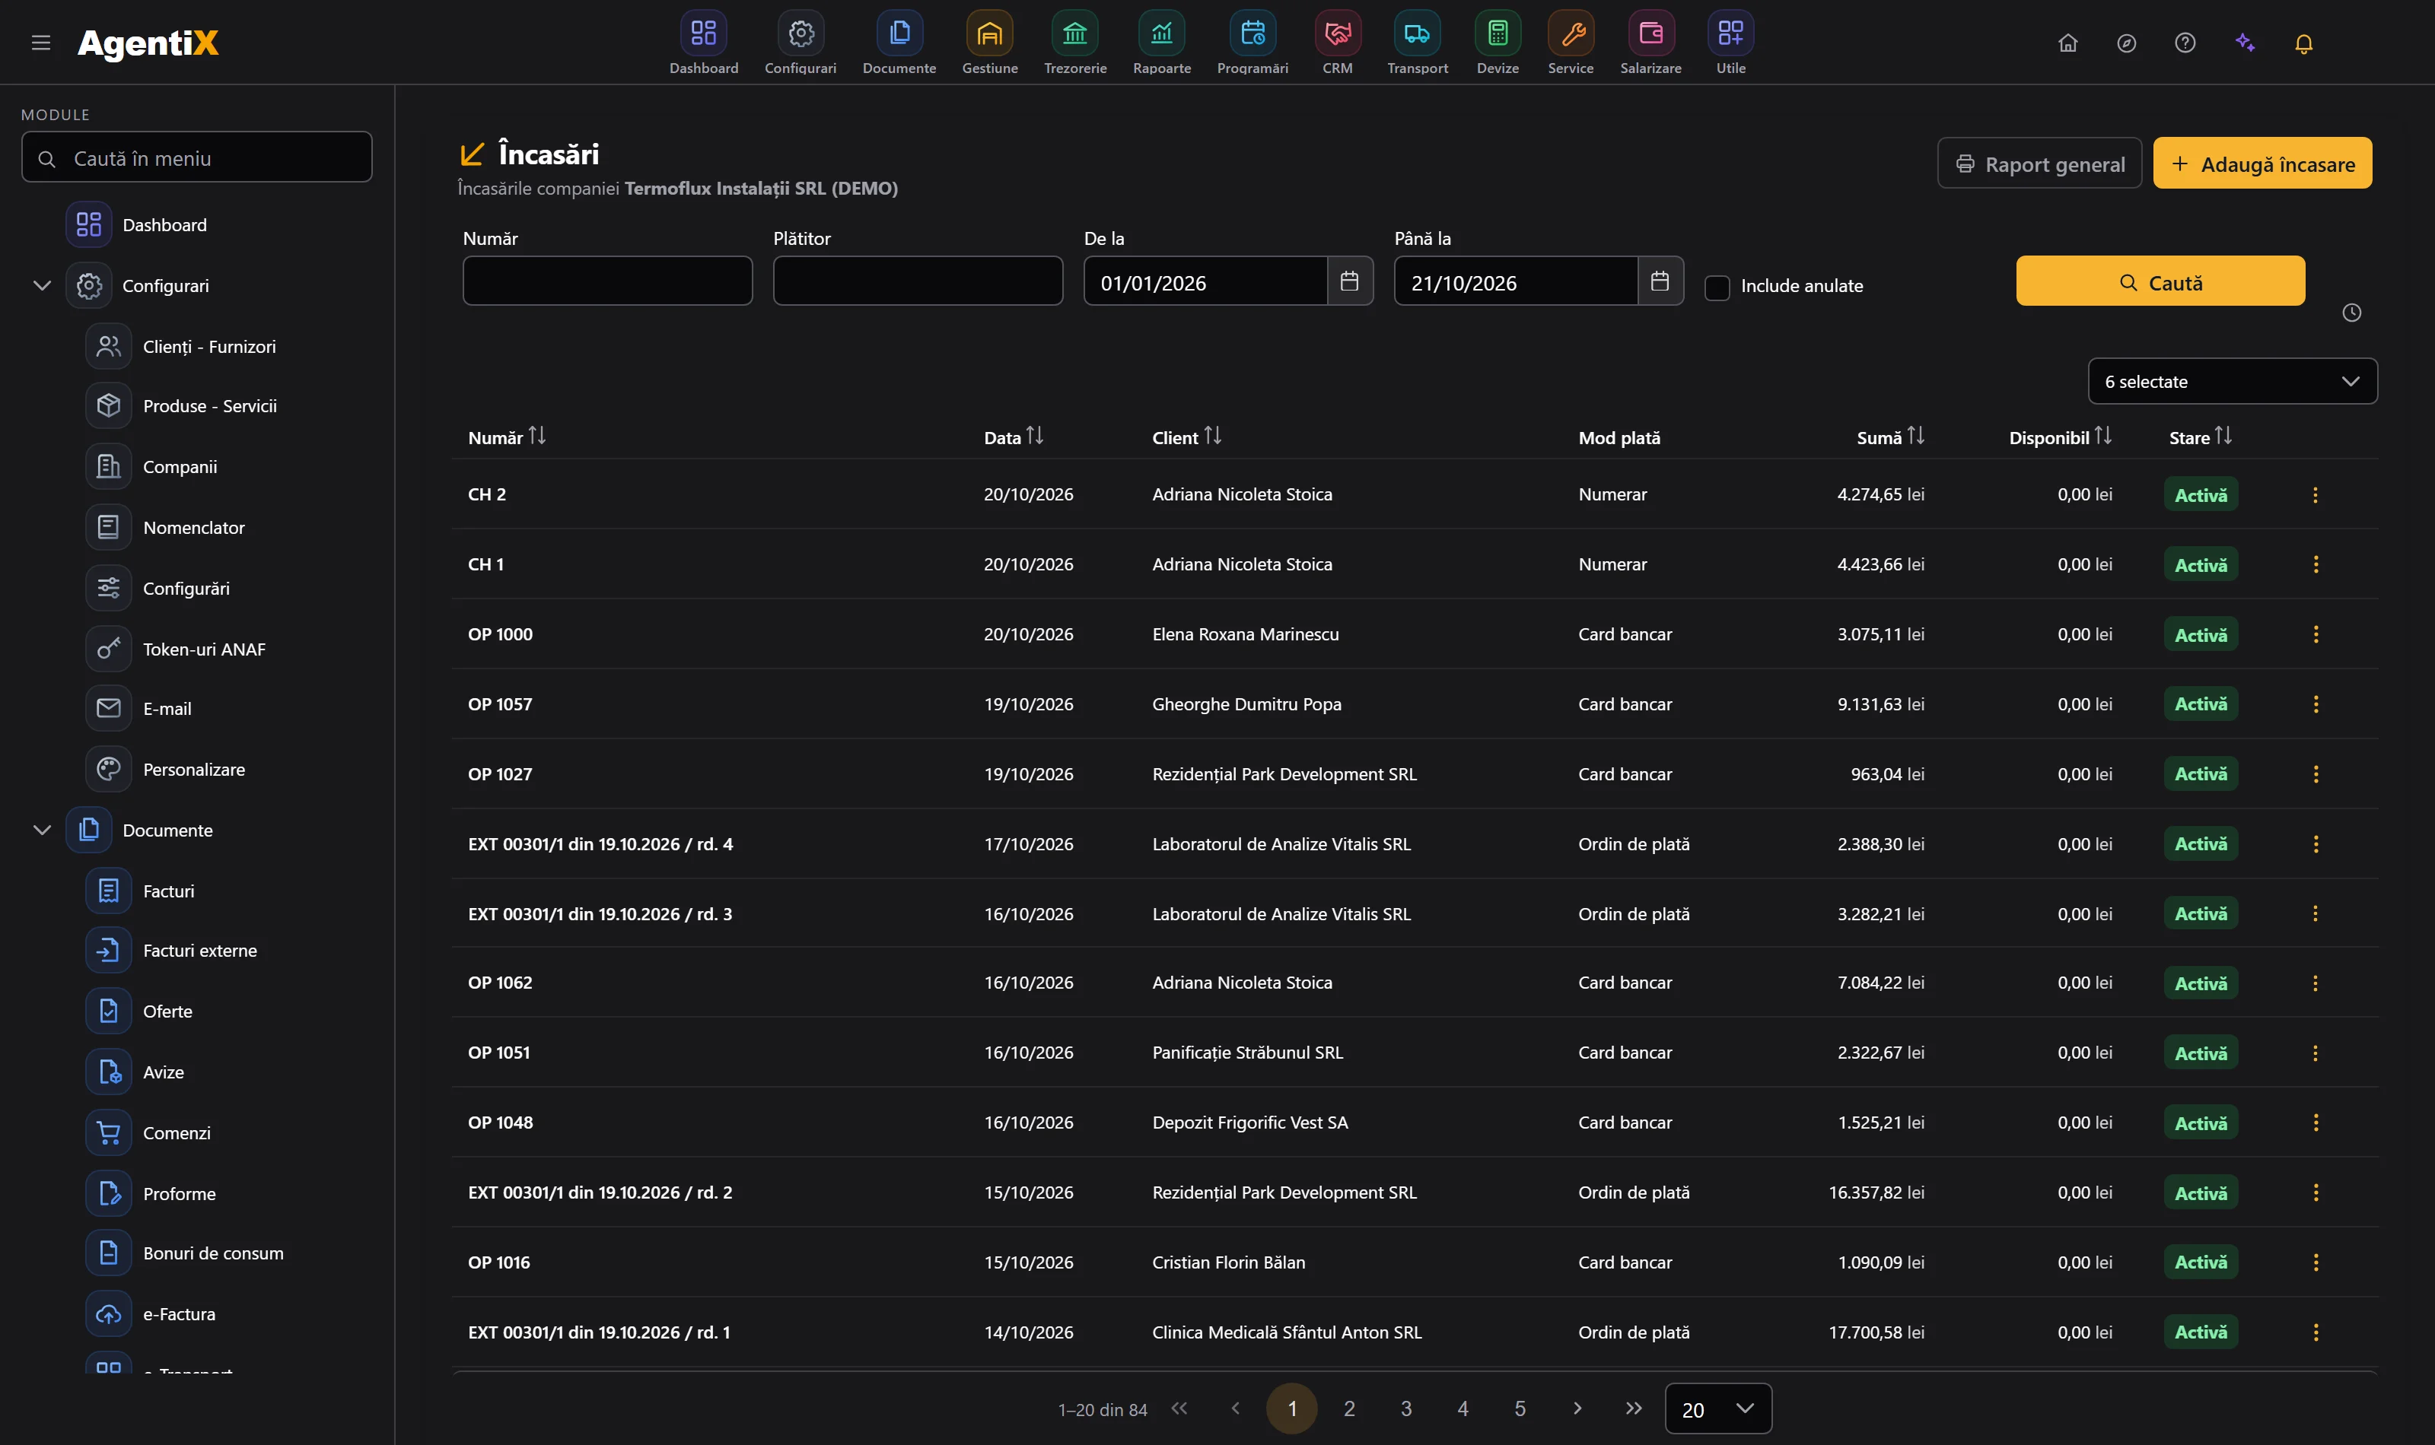Click the history clock icon
This screenshot has width=2435, height=1445.
click(x=2351, y=313)
